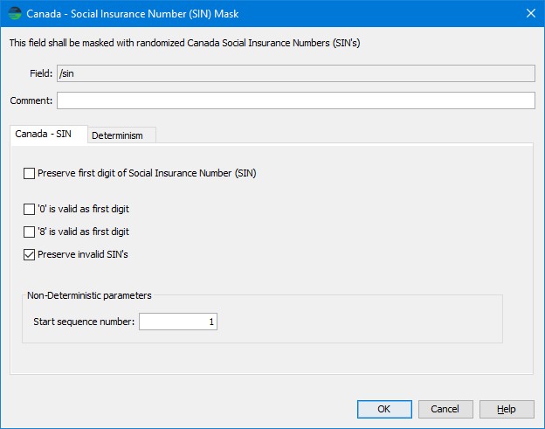Confirm with the OK button
This screenshot has height=429, width=545.
point(384,409)
